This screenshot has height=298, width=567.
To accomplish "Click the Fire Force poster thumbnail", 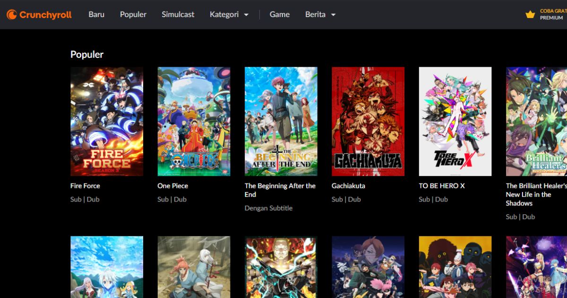I will coord(106,121).
